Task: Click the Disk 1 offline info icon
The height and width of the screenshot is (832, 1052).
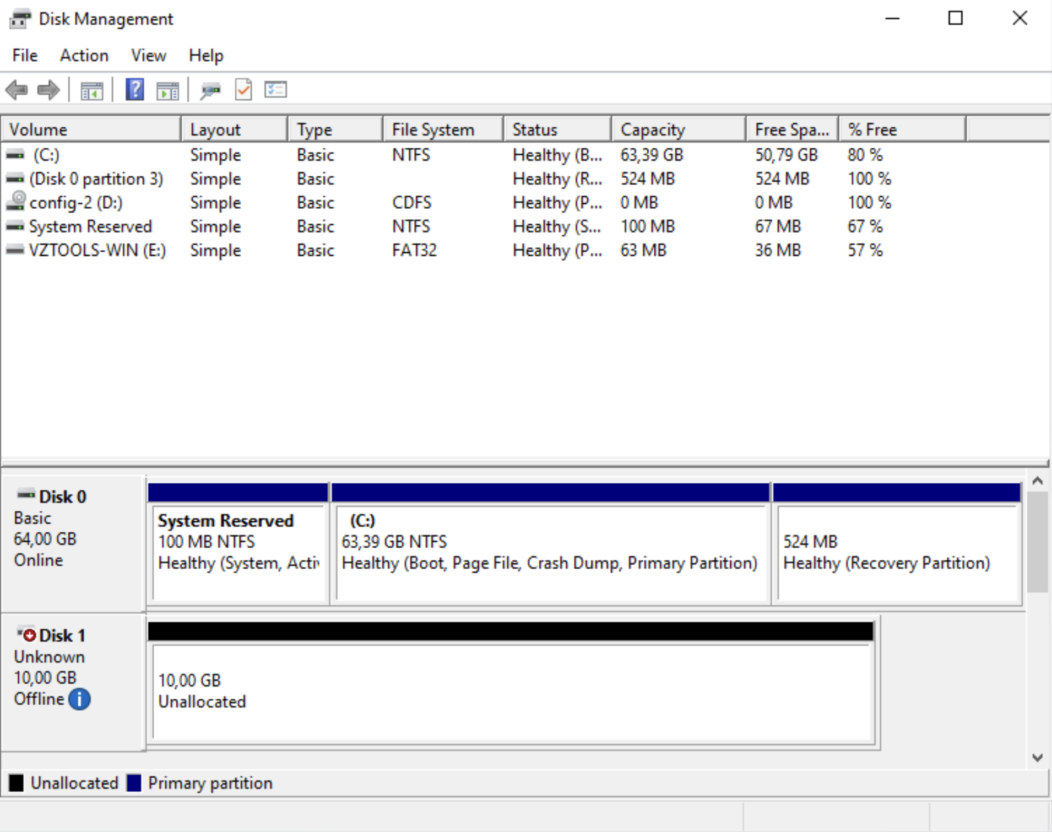Action: (80, 699)
